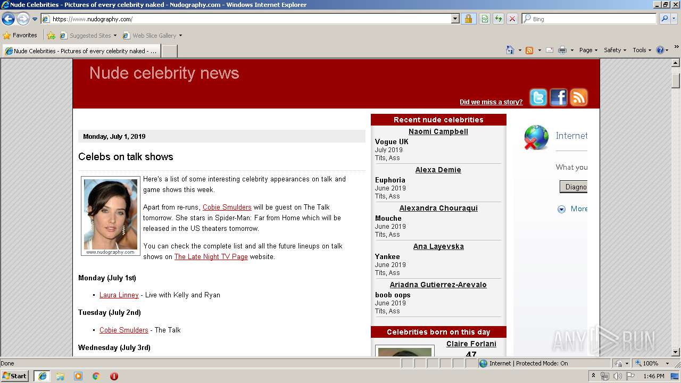
Task: Print the page with the printer icon
Action: pos(562,50)
